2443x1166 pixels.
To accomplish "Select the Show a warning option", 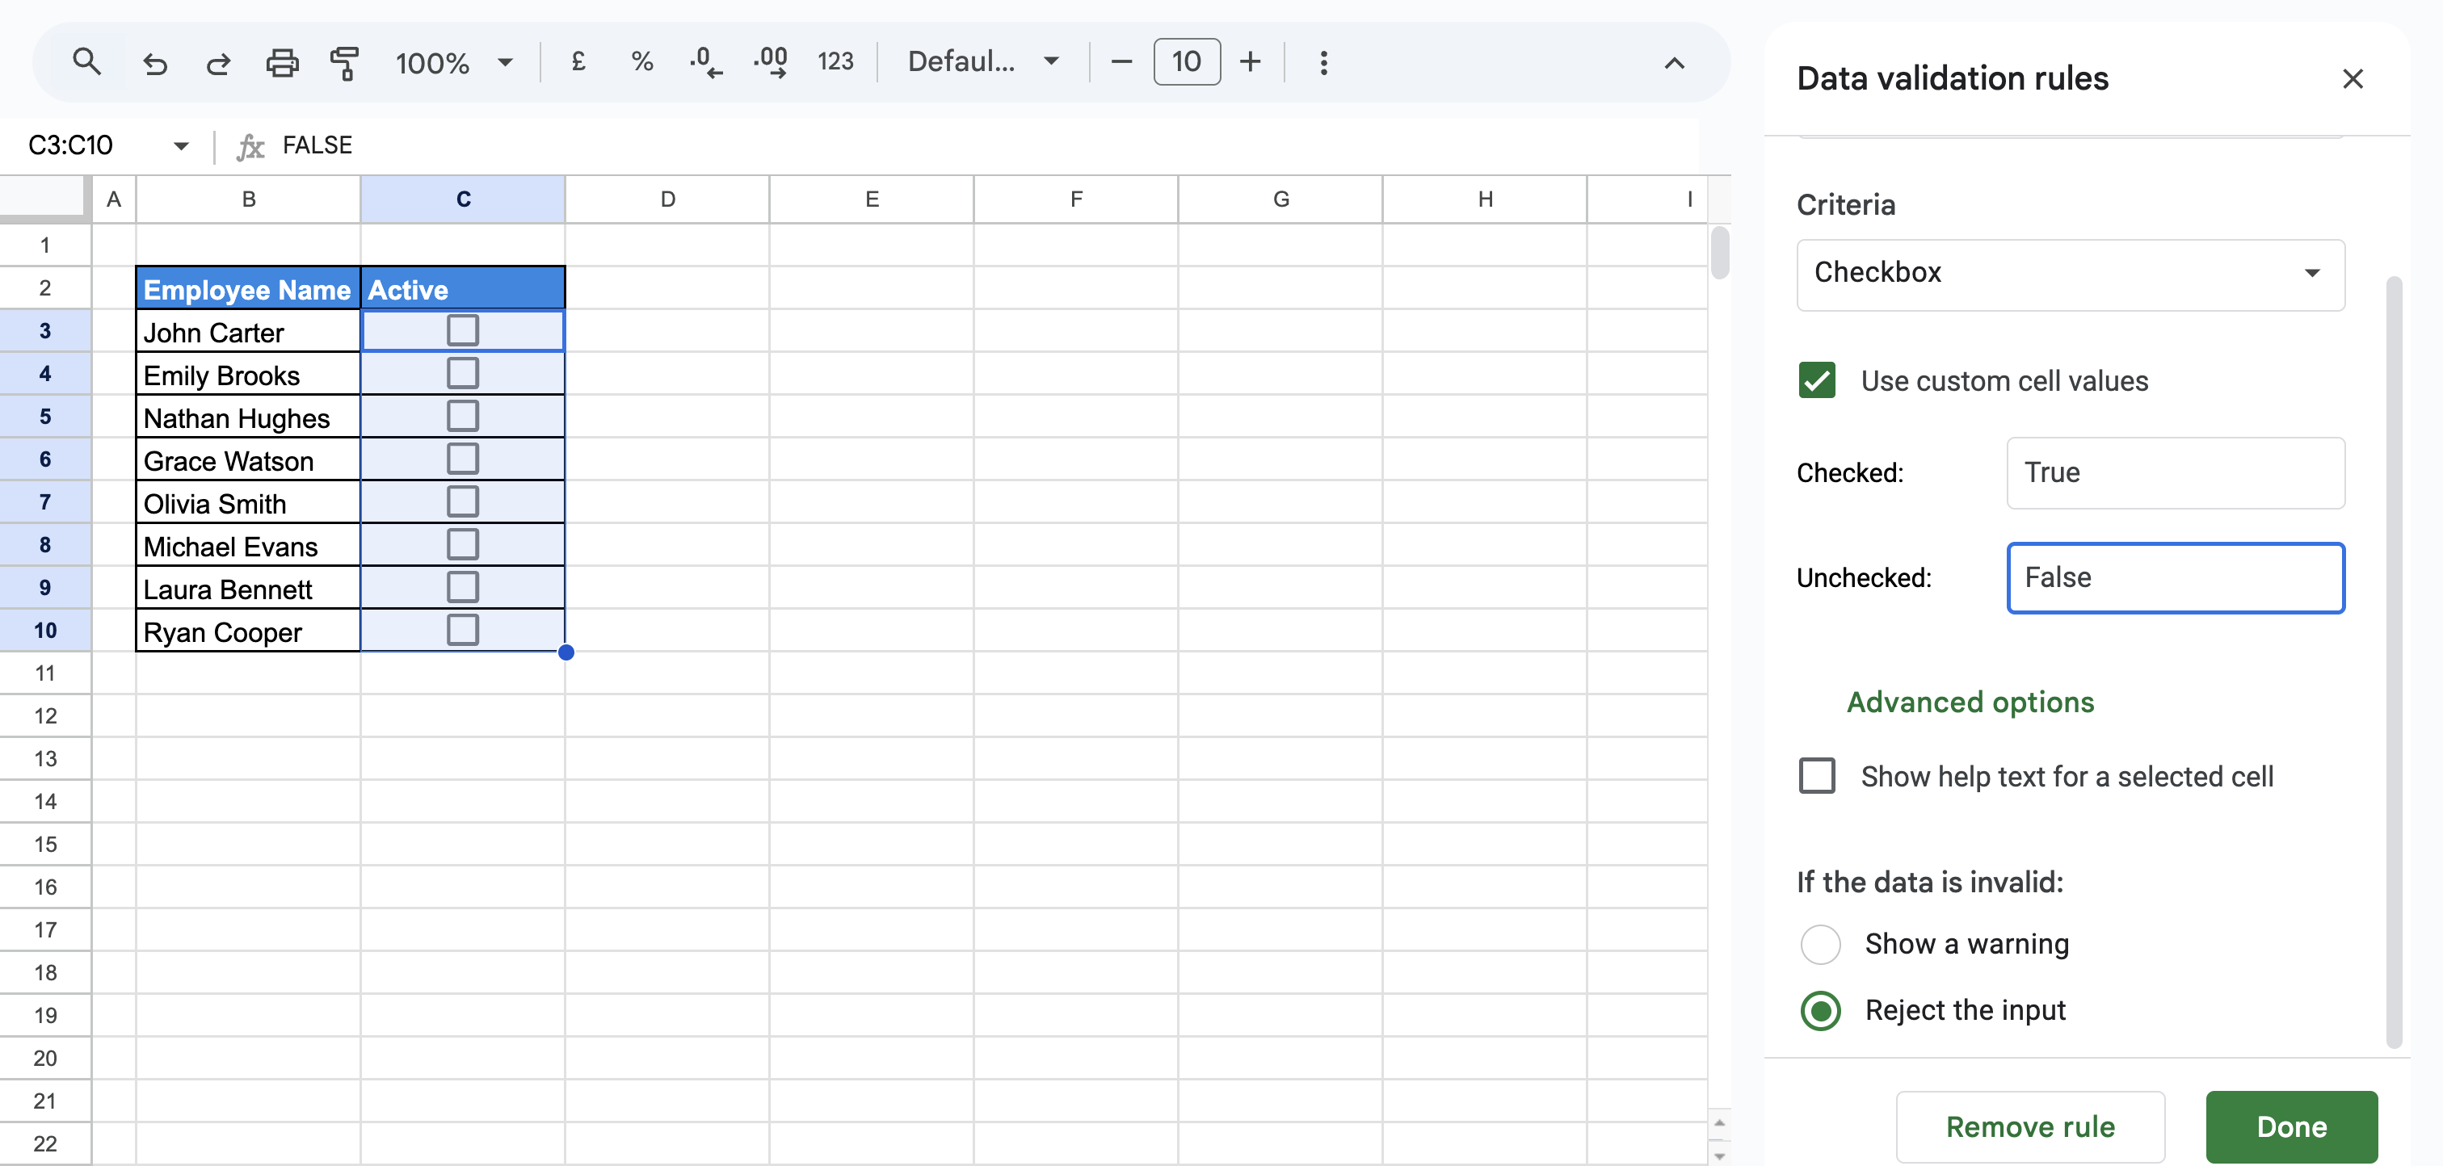I will [x=1820, y=944].
